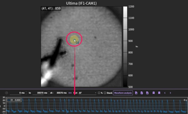Go to next with the right chevron
This screenshot has height=114, width=188.
coord(170,93)
